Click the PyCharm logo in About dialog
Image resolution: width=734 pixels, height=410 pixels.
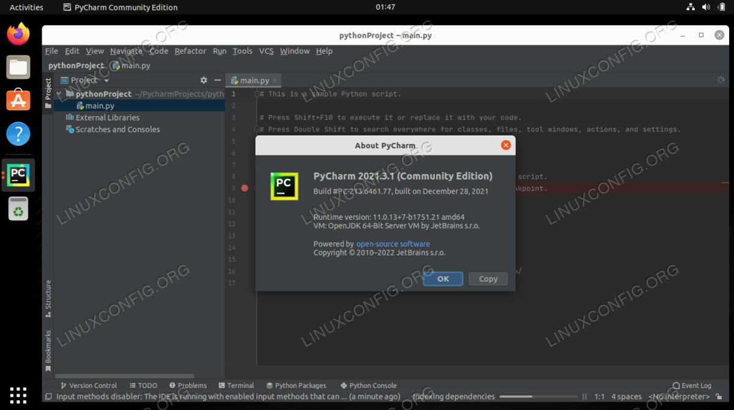284,186
